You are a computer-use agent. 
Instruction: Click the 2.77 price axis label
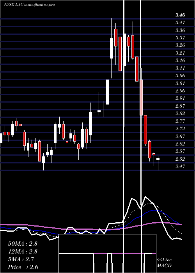180,121
